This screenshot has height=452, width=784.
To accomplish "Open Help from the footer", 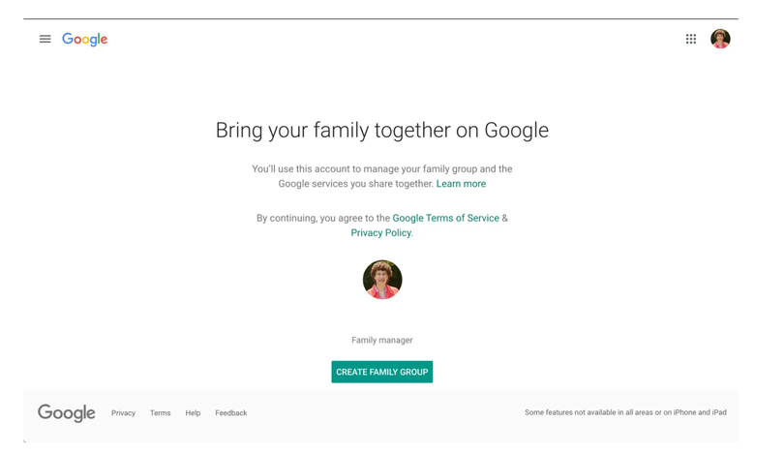I will pos(193,413).
